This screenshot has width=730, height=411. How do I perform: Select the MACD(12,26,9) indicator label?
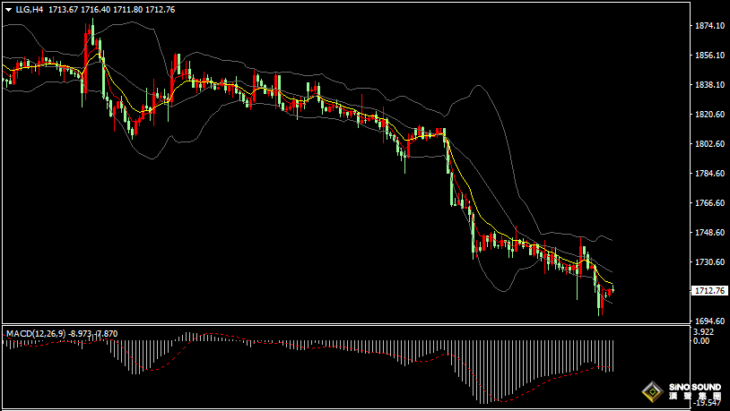[36, 333]
